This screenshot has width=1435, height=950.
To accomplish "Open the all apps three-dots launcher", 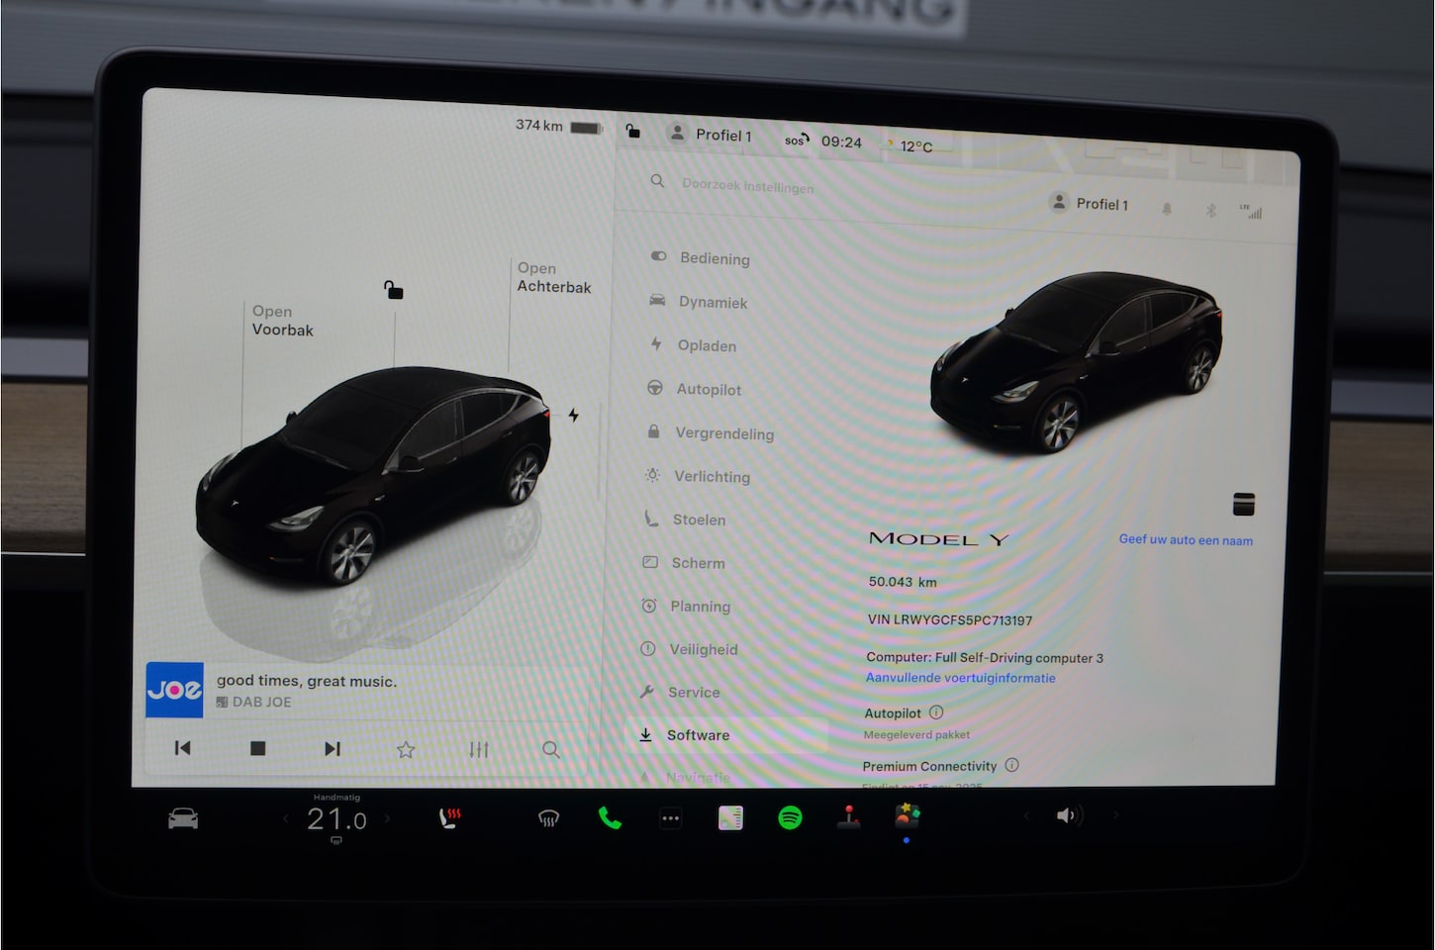I will click(x=670, y=818).
